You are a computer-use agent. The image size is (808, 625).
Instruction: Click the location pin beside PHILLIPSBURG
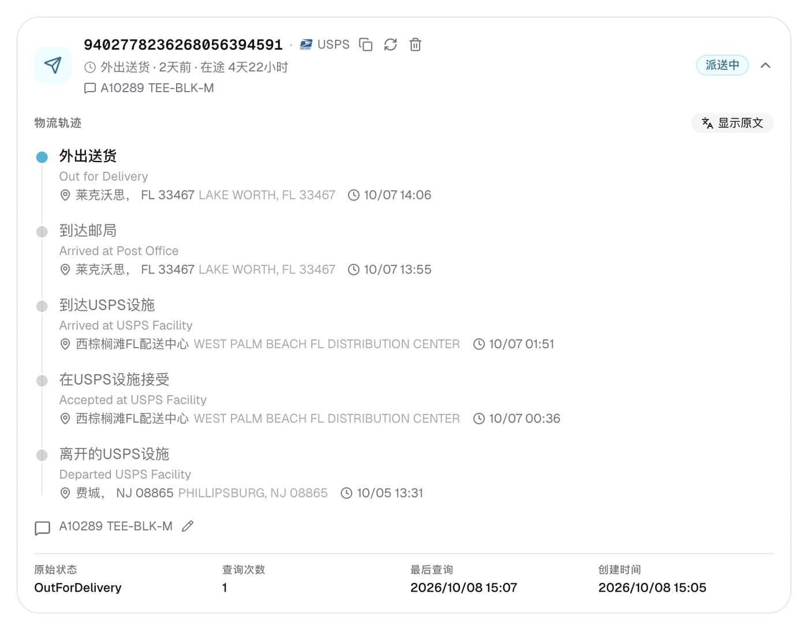[x=65, y=493]
